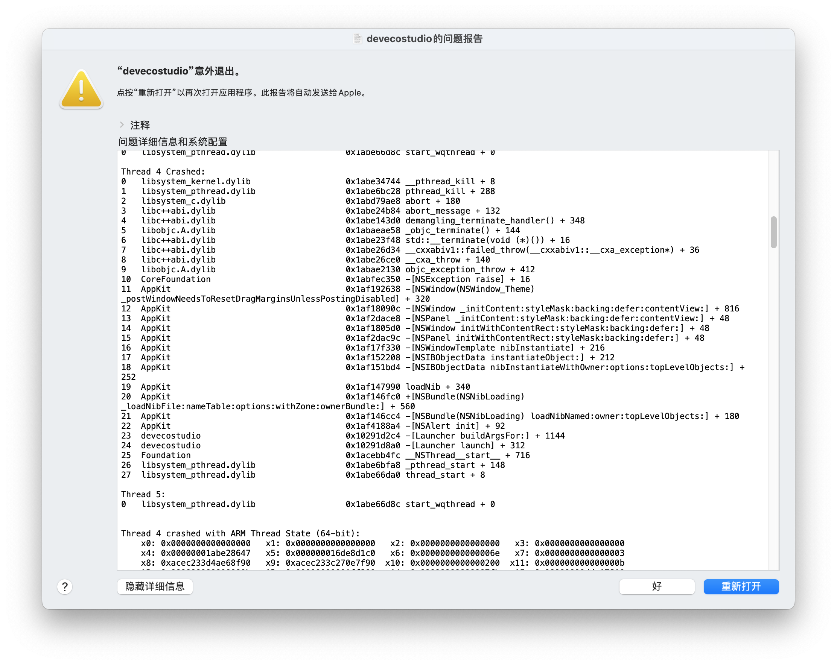Click 'objc_exception_throw + 412' frame
The height and width of the screenshot is (665, 837).
pyautogui.click(x=328, y=269)
